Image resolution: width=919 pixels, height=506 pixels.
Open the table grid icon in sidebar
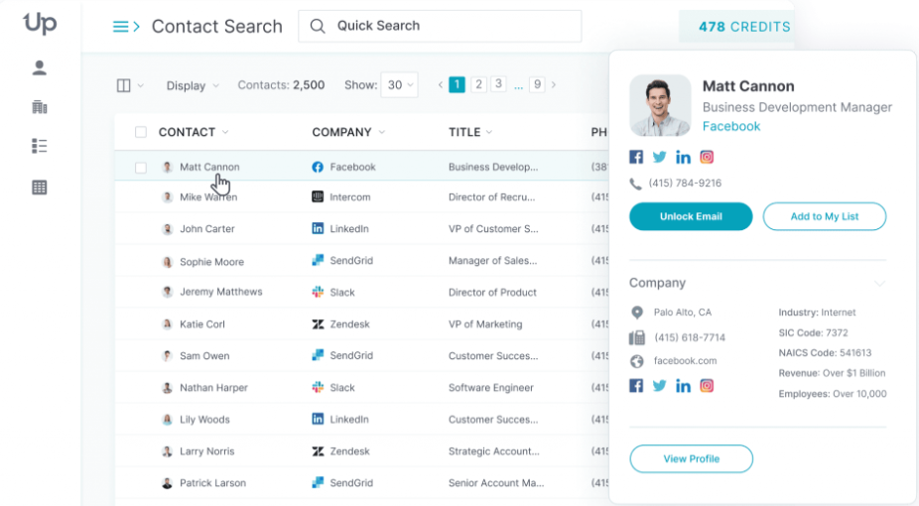[x=40, y=187]
